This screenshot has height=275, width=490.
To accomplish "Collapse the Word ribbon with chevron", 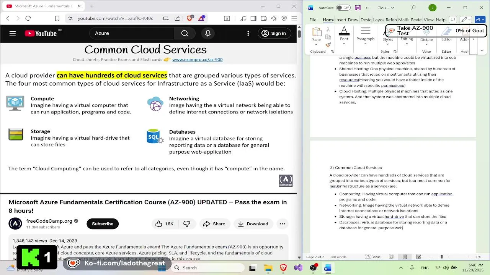I will pyautogui.click(x=482, y=51).
